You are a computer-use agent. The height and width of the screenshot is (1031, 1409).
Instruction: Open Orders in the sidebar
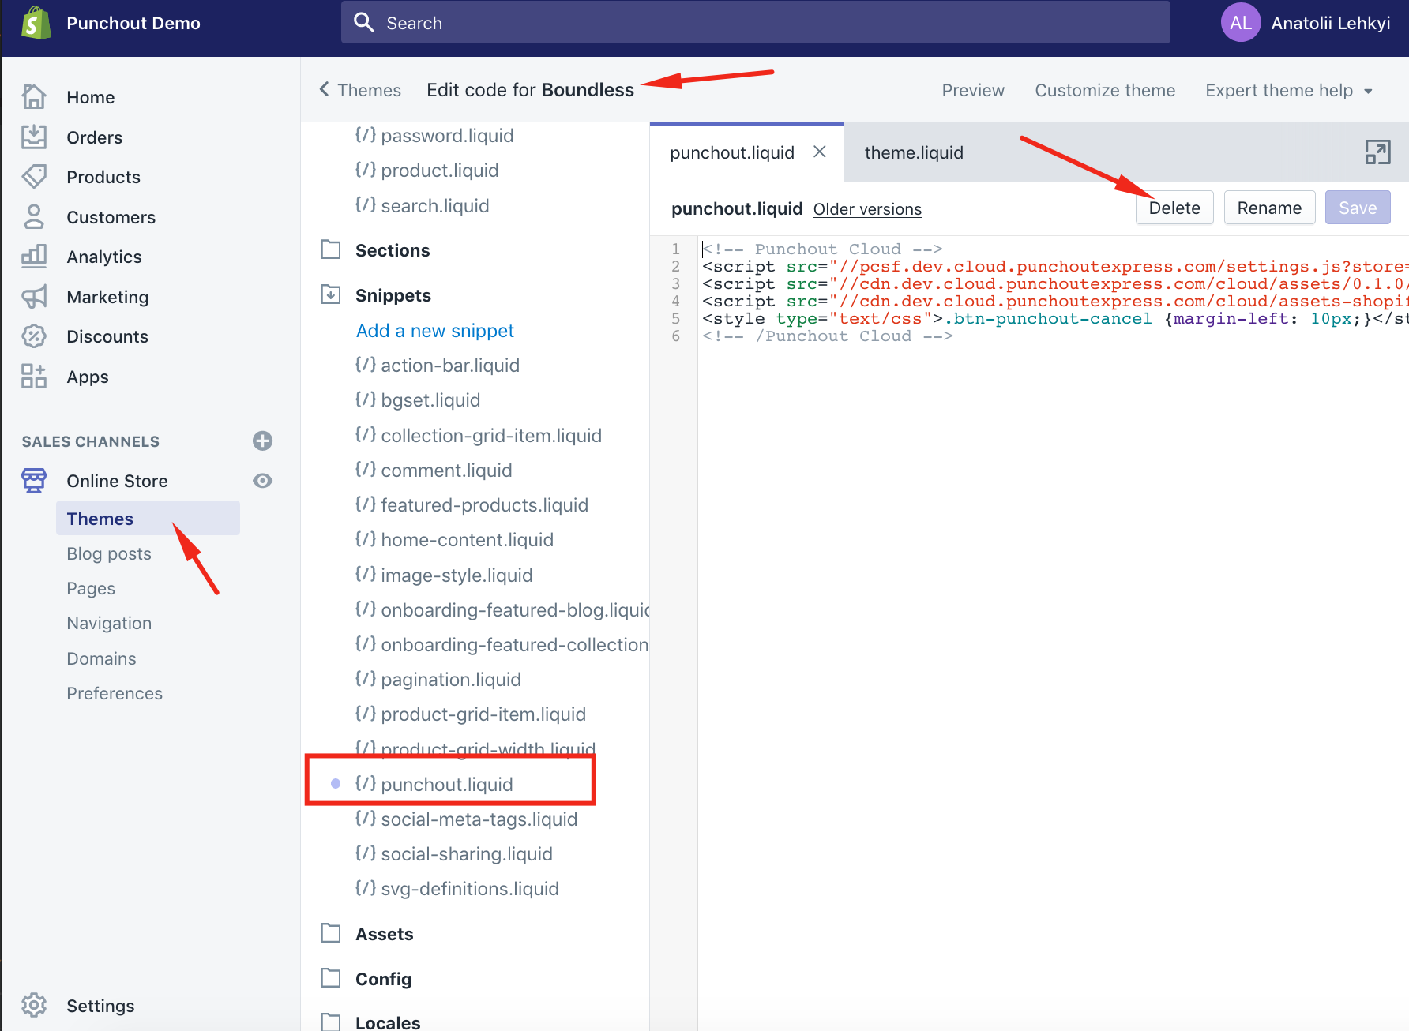pyautogui.click(x=95, y=137)
